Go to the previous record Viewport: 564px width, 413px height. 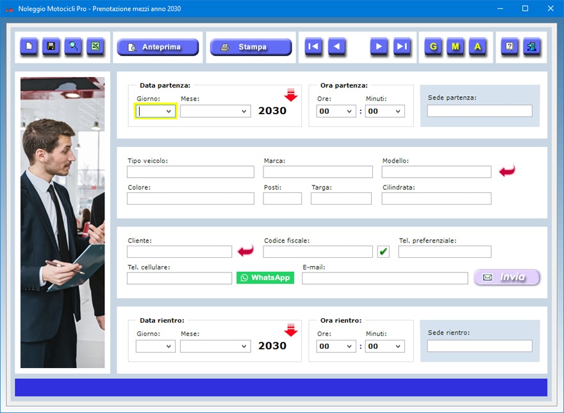coord(336,46)
